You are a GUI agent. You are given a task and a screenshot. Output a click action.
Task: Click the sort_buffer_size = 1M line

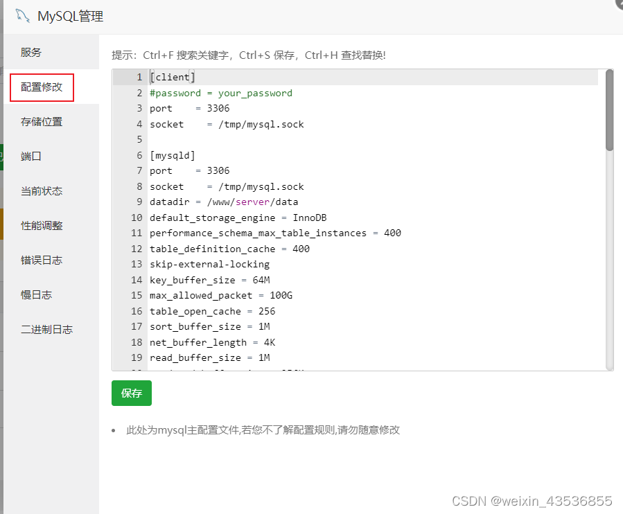(x=210, y=326)
